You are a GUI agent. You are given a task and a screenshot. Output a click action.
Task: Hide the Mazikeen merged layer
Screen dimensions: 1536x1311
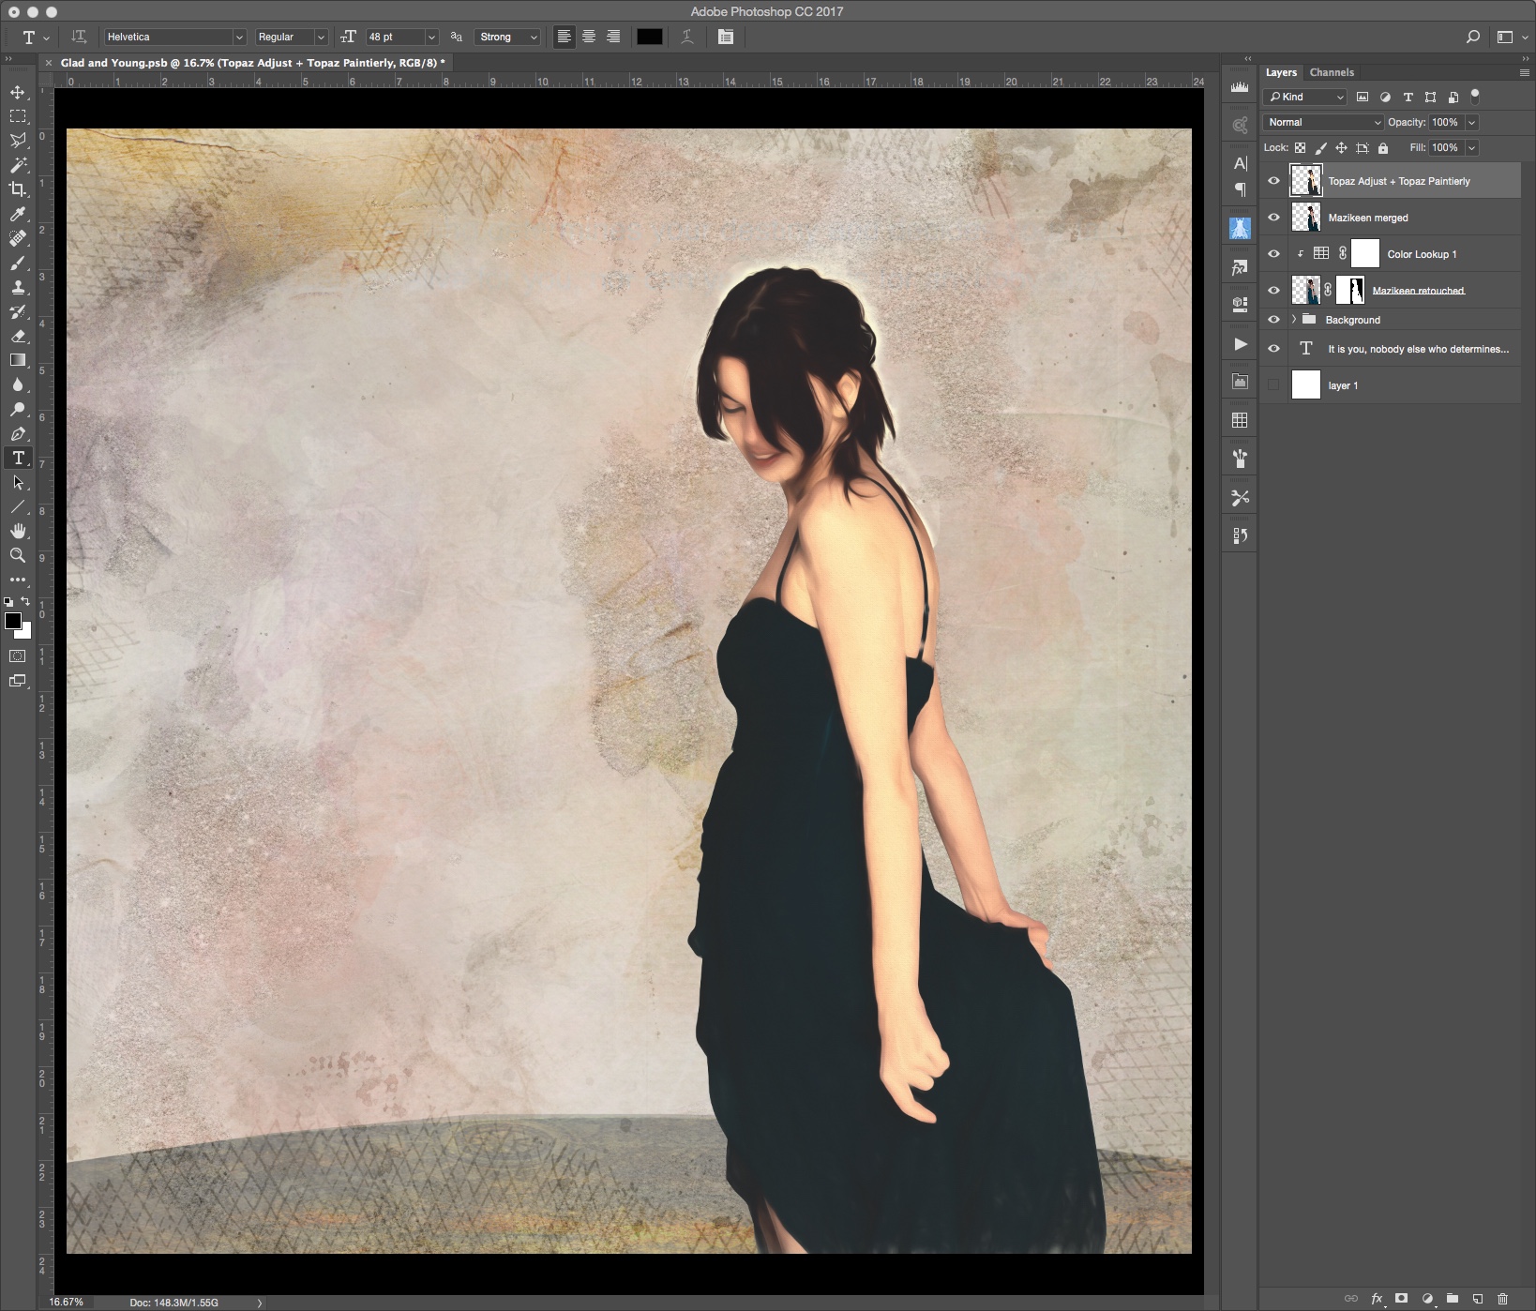(x=1273, y=218)
